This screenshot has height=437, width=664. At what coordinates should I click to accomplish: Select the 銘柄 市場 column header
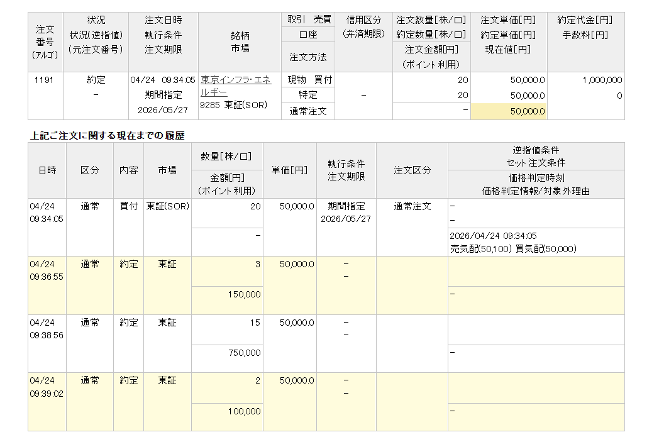coord(240,42)
